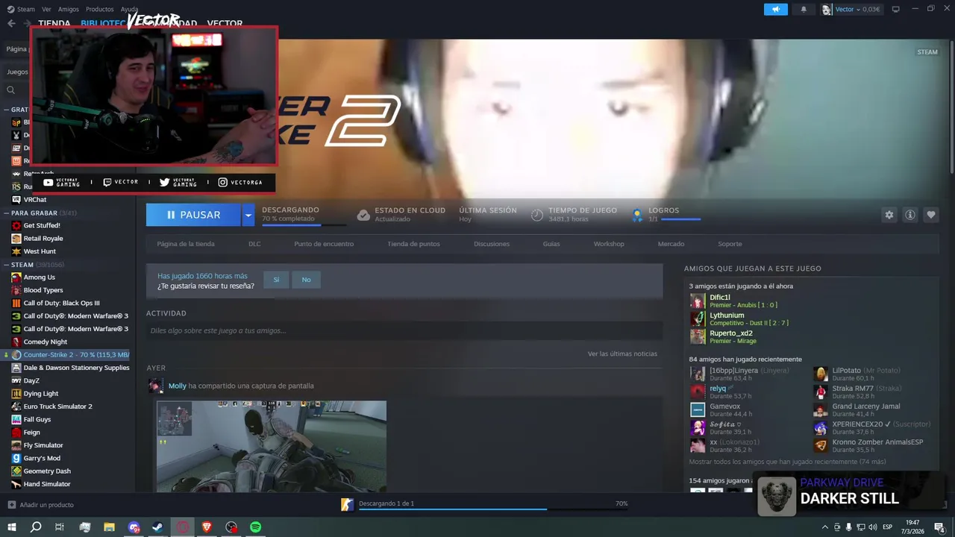Open Spotify from taskbar
Screen dimensions: 955x537
coord(256,527)
